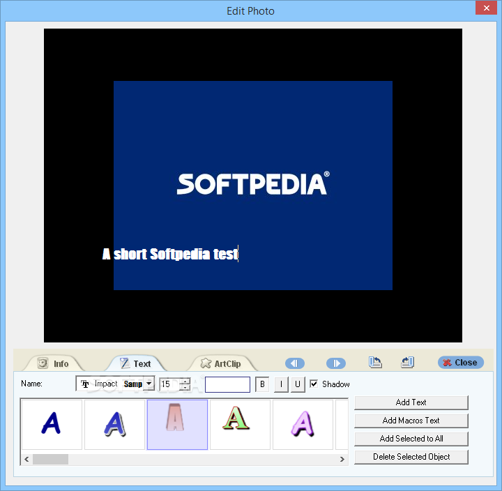The height and width of the screenshot is (491, 502).
Task: Click the horizontal scrollbar thumb of styles list
Action: 50,460
